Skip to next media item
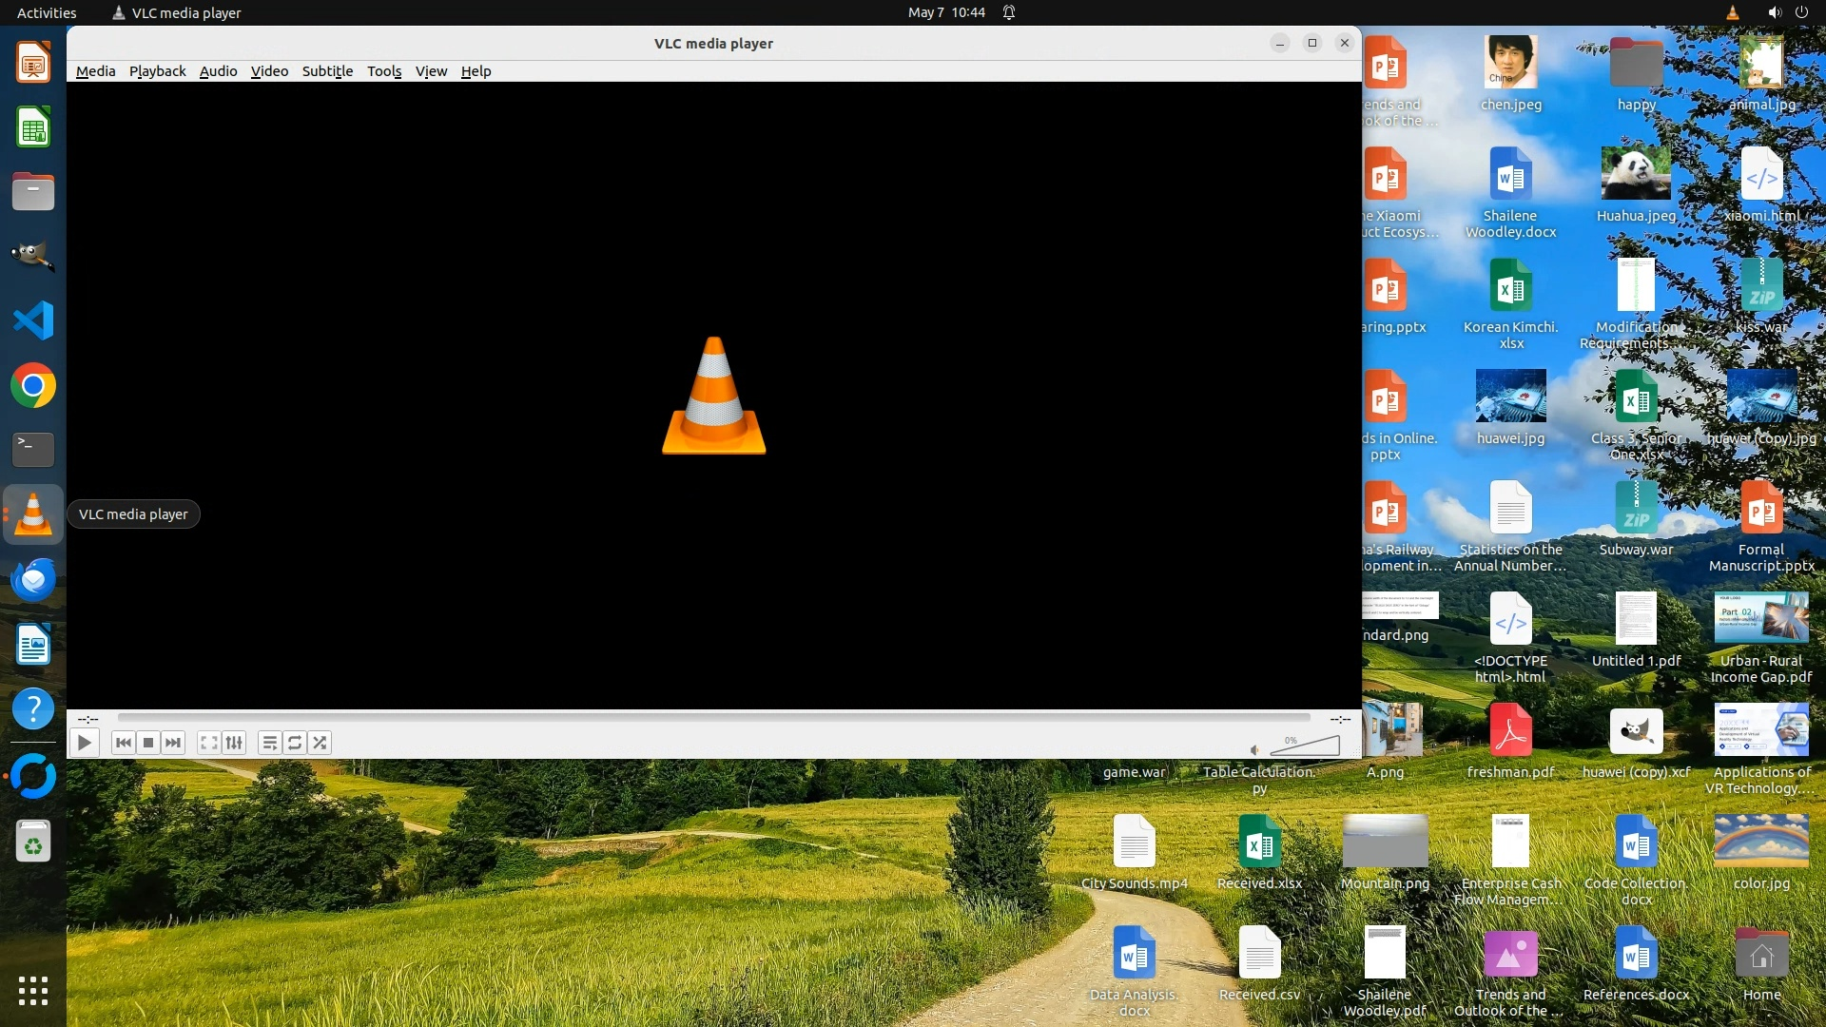 pyautogui.click(x=173, y=743)
